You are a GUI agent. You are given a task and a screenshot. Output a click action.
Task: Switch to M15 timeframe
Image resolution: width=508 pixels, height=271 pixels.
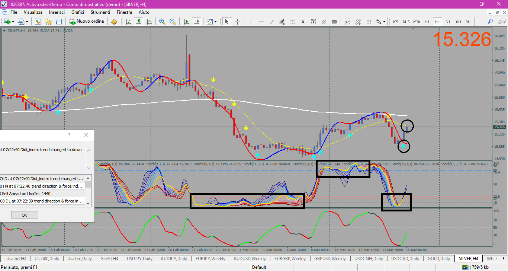tap(406, 22)
